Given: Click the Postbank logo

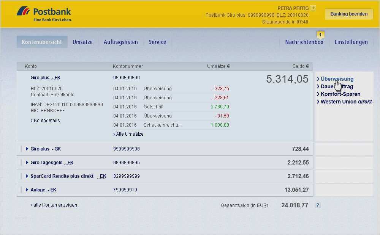Looking at the screenshot, I should [44, 14].
